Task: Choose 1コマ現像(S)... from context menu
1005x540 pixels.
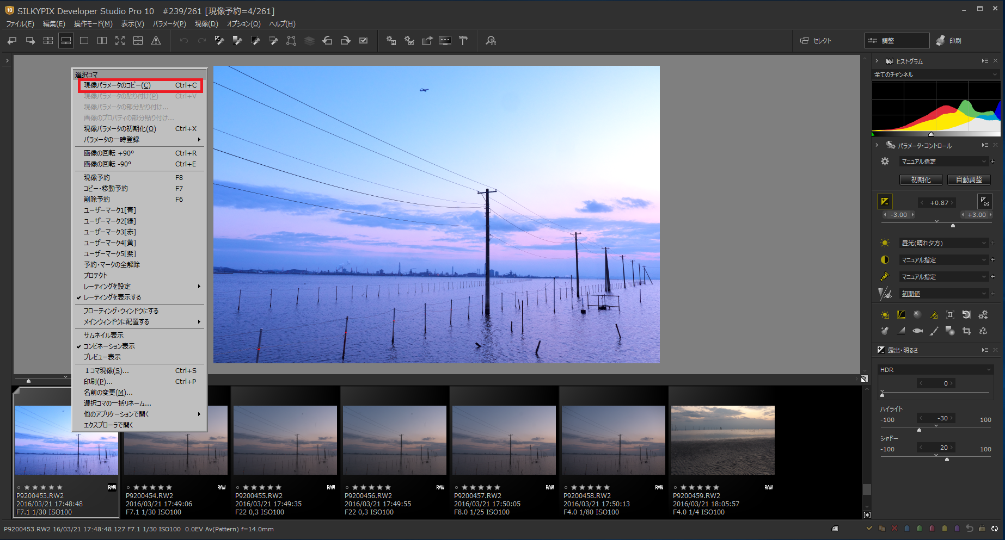Action: click(139, 371)
